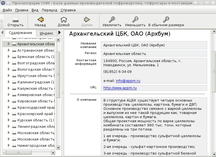This screenshot has width=216, height=157.
Task: Open the Домой home page icon
Action: pos(64,20)
